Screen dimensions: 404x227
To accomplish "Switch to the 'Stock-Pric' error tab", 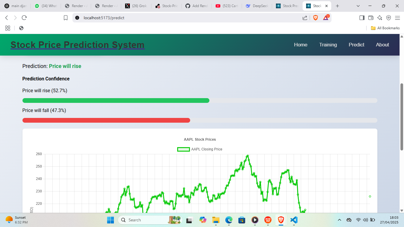I will tap(166, 6).
